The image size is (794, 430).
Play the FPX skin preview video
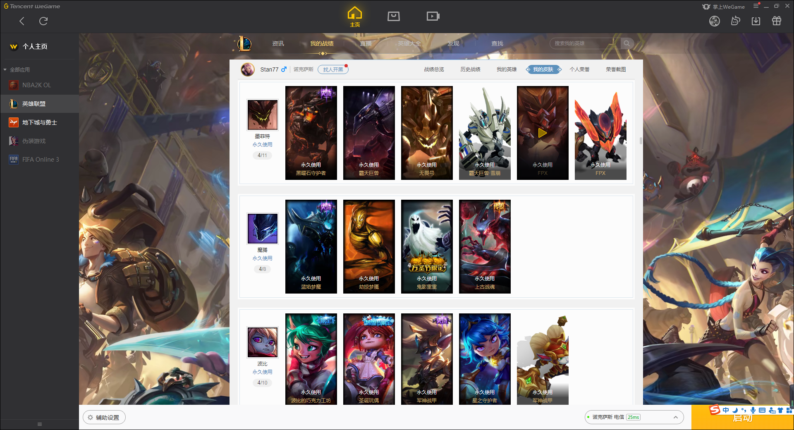(543, 133)
